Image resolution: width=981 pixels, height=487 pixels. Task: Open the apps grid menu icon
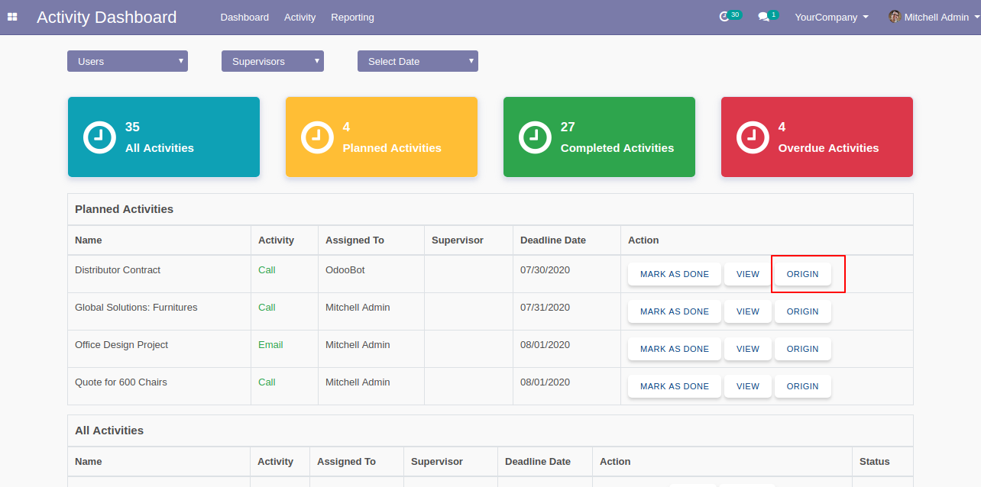[12, 17]
